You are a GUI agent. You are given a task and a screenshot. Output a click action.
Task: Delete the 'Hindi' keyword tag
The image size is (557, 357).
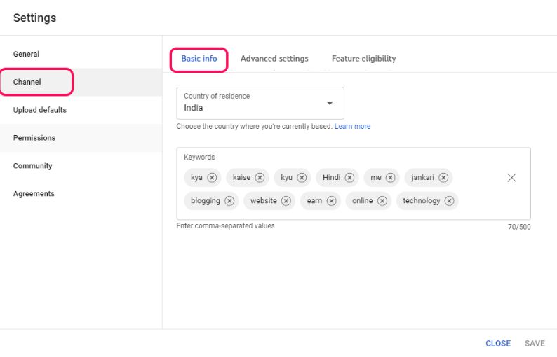click(349, 178)
